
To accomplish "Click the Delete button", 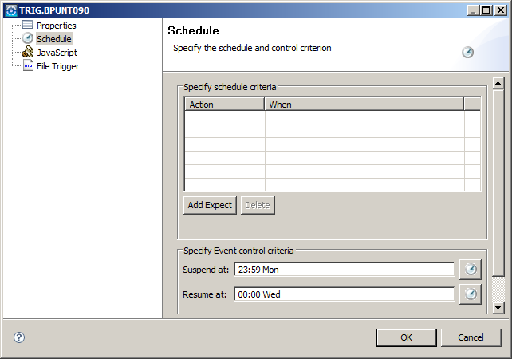I will click(x=258, y=205).
